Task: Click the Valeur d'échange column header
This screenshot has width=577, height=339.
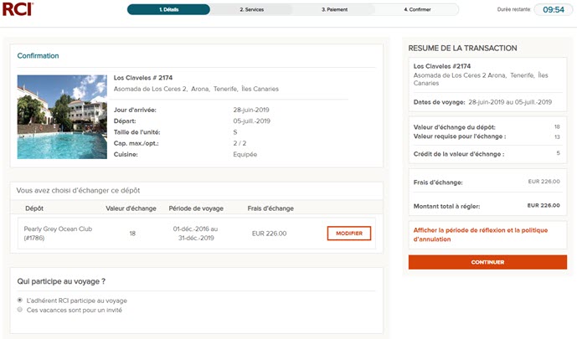Action: pyautogui.click(x=131, y=208)
